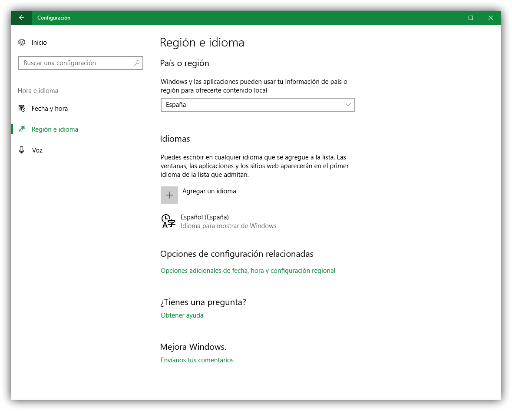The image size is (512, 411).
Task: Minimize the Configuración window
Action: pyautogui.click(x=450, y=17)
